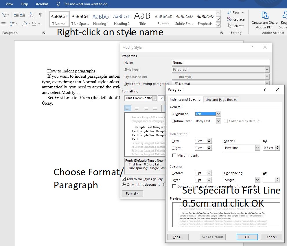Click the Tell me what you want search box
The image size is (287, 246).
[x=85, y=4]
